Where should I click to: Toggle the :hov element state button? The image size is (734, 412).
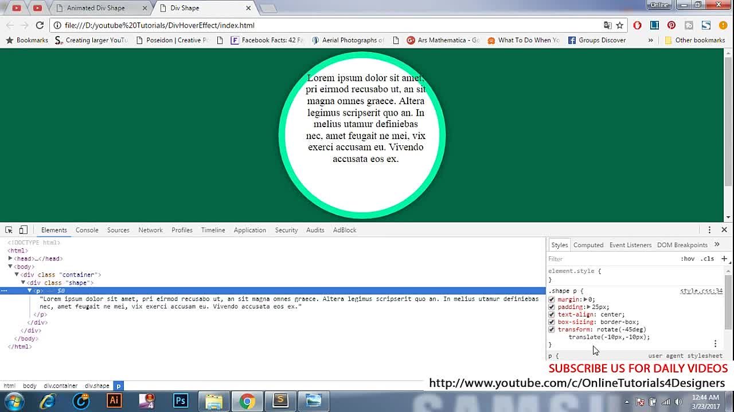(x=688, y=259)
